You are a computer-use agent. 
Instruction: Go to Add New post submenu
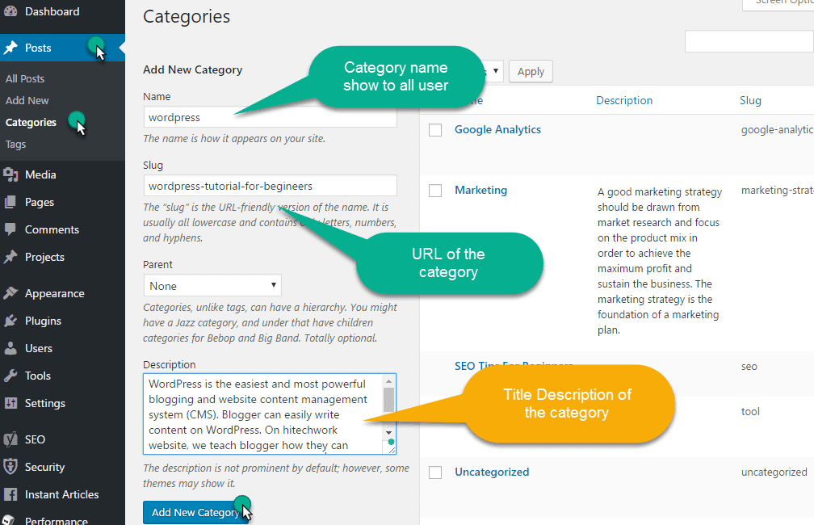pos(27,101)
